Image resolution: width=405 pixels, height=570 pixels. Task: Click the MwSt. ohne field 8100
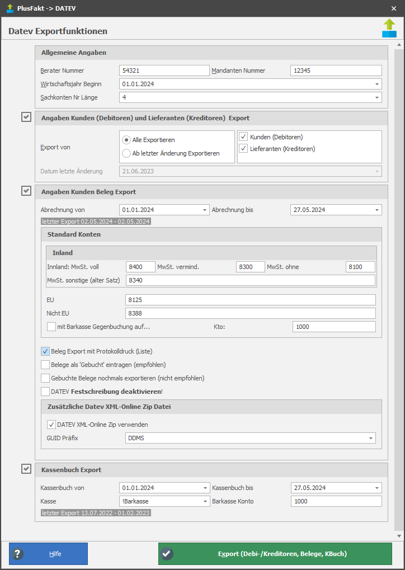[x=360, y=267]
